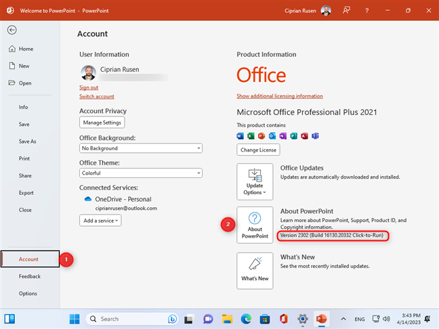This screenshot has width=439, height=329.
Task: Click the About PowerPoint button
Action: tap(255, 225)
